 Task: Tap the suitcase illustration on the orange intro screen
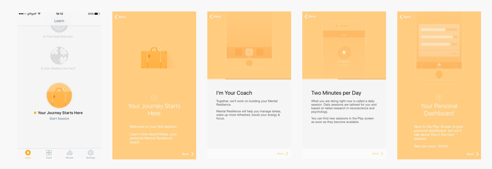pos(154,58)
